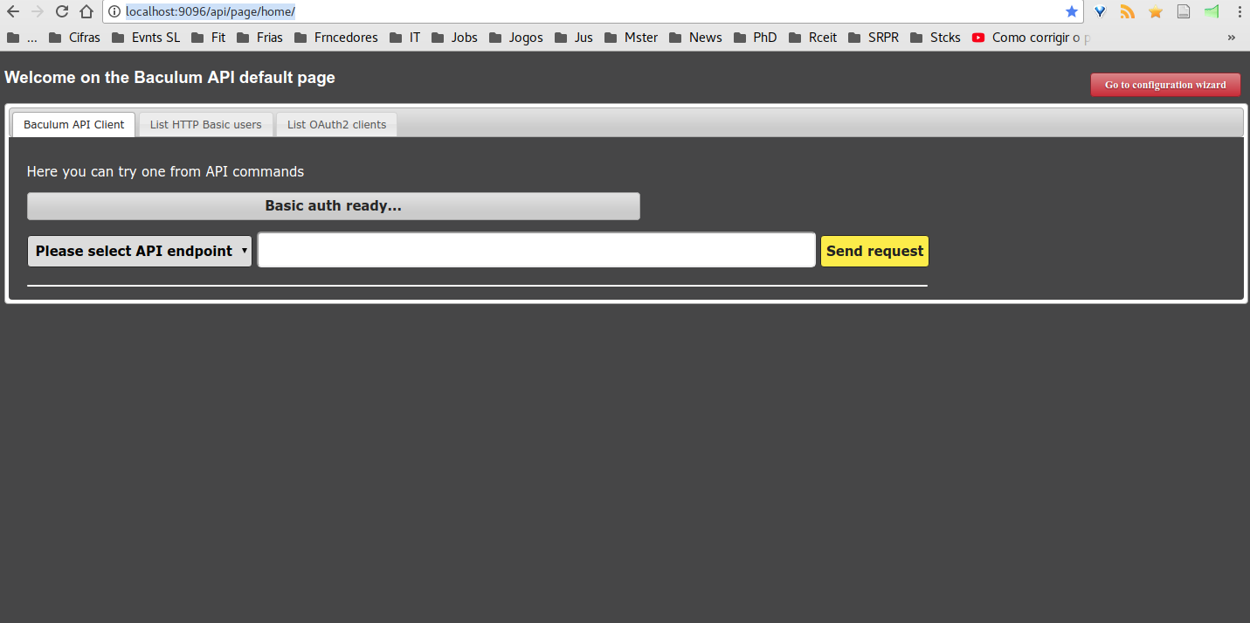
Task: Switch to List HTTP Basic users tab
Action: [206, 125]
